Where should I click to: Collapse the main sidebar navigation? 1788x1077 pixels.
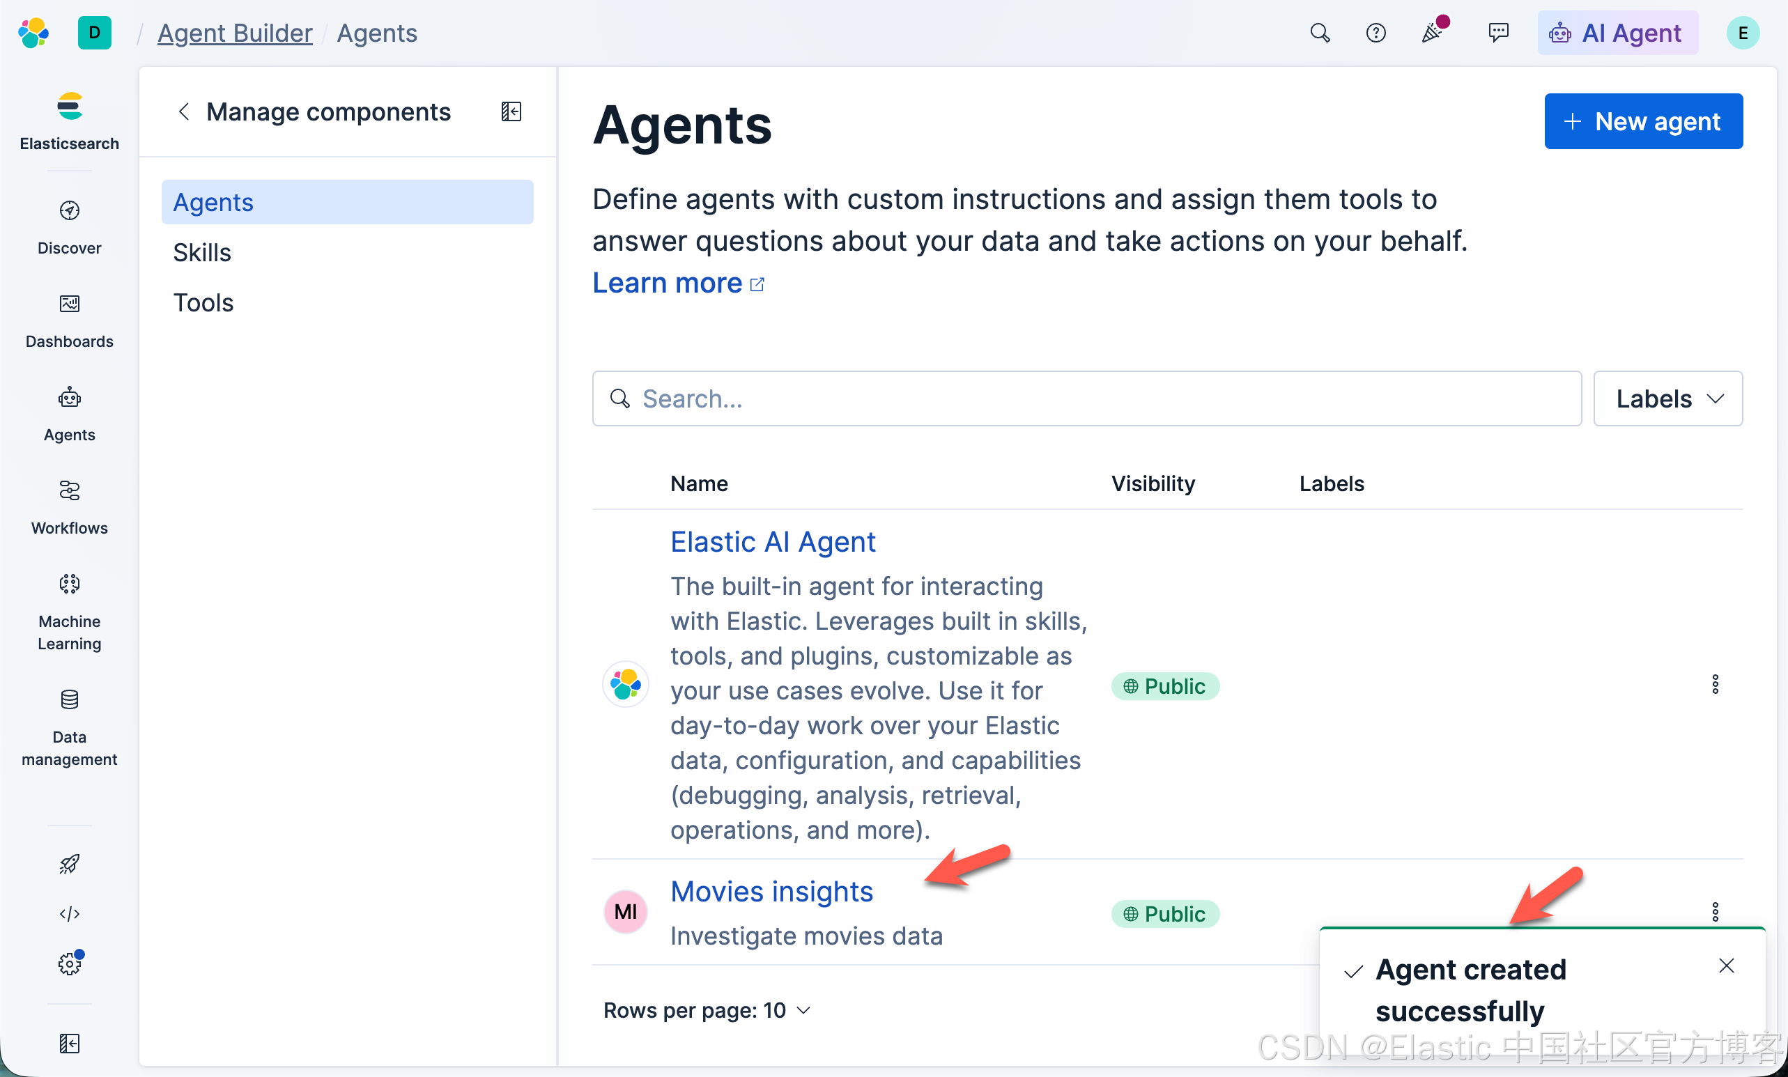click(70, 1043)
